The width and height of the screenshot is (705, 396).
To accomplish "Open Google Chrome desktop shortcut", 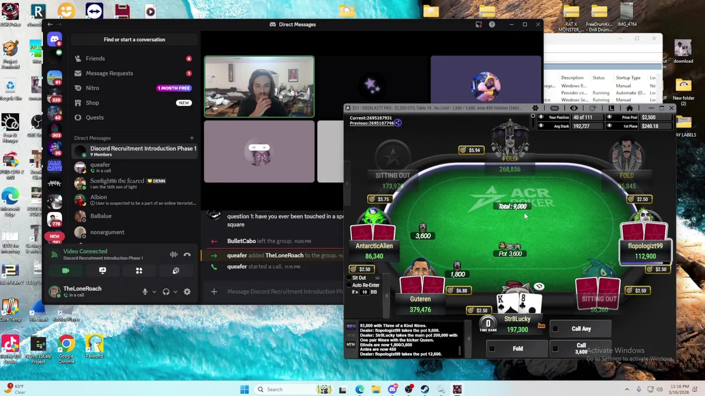I will pos(66,349).
